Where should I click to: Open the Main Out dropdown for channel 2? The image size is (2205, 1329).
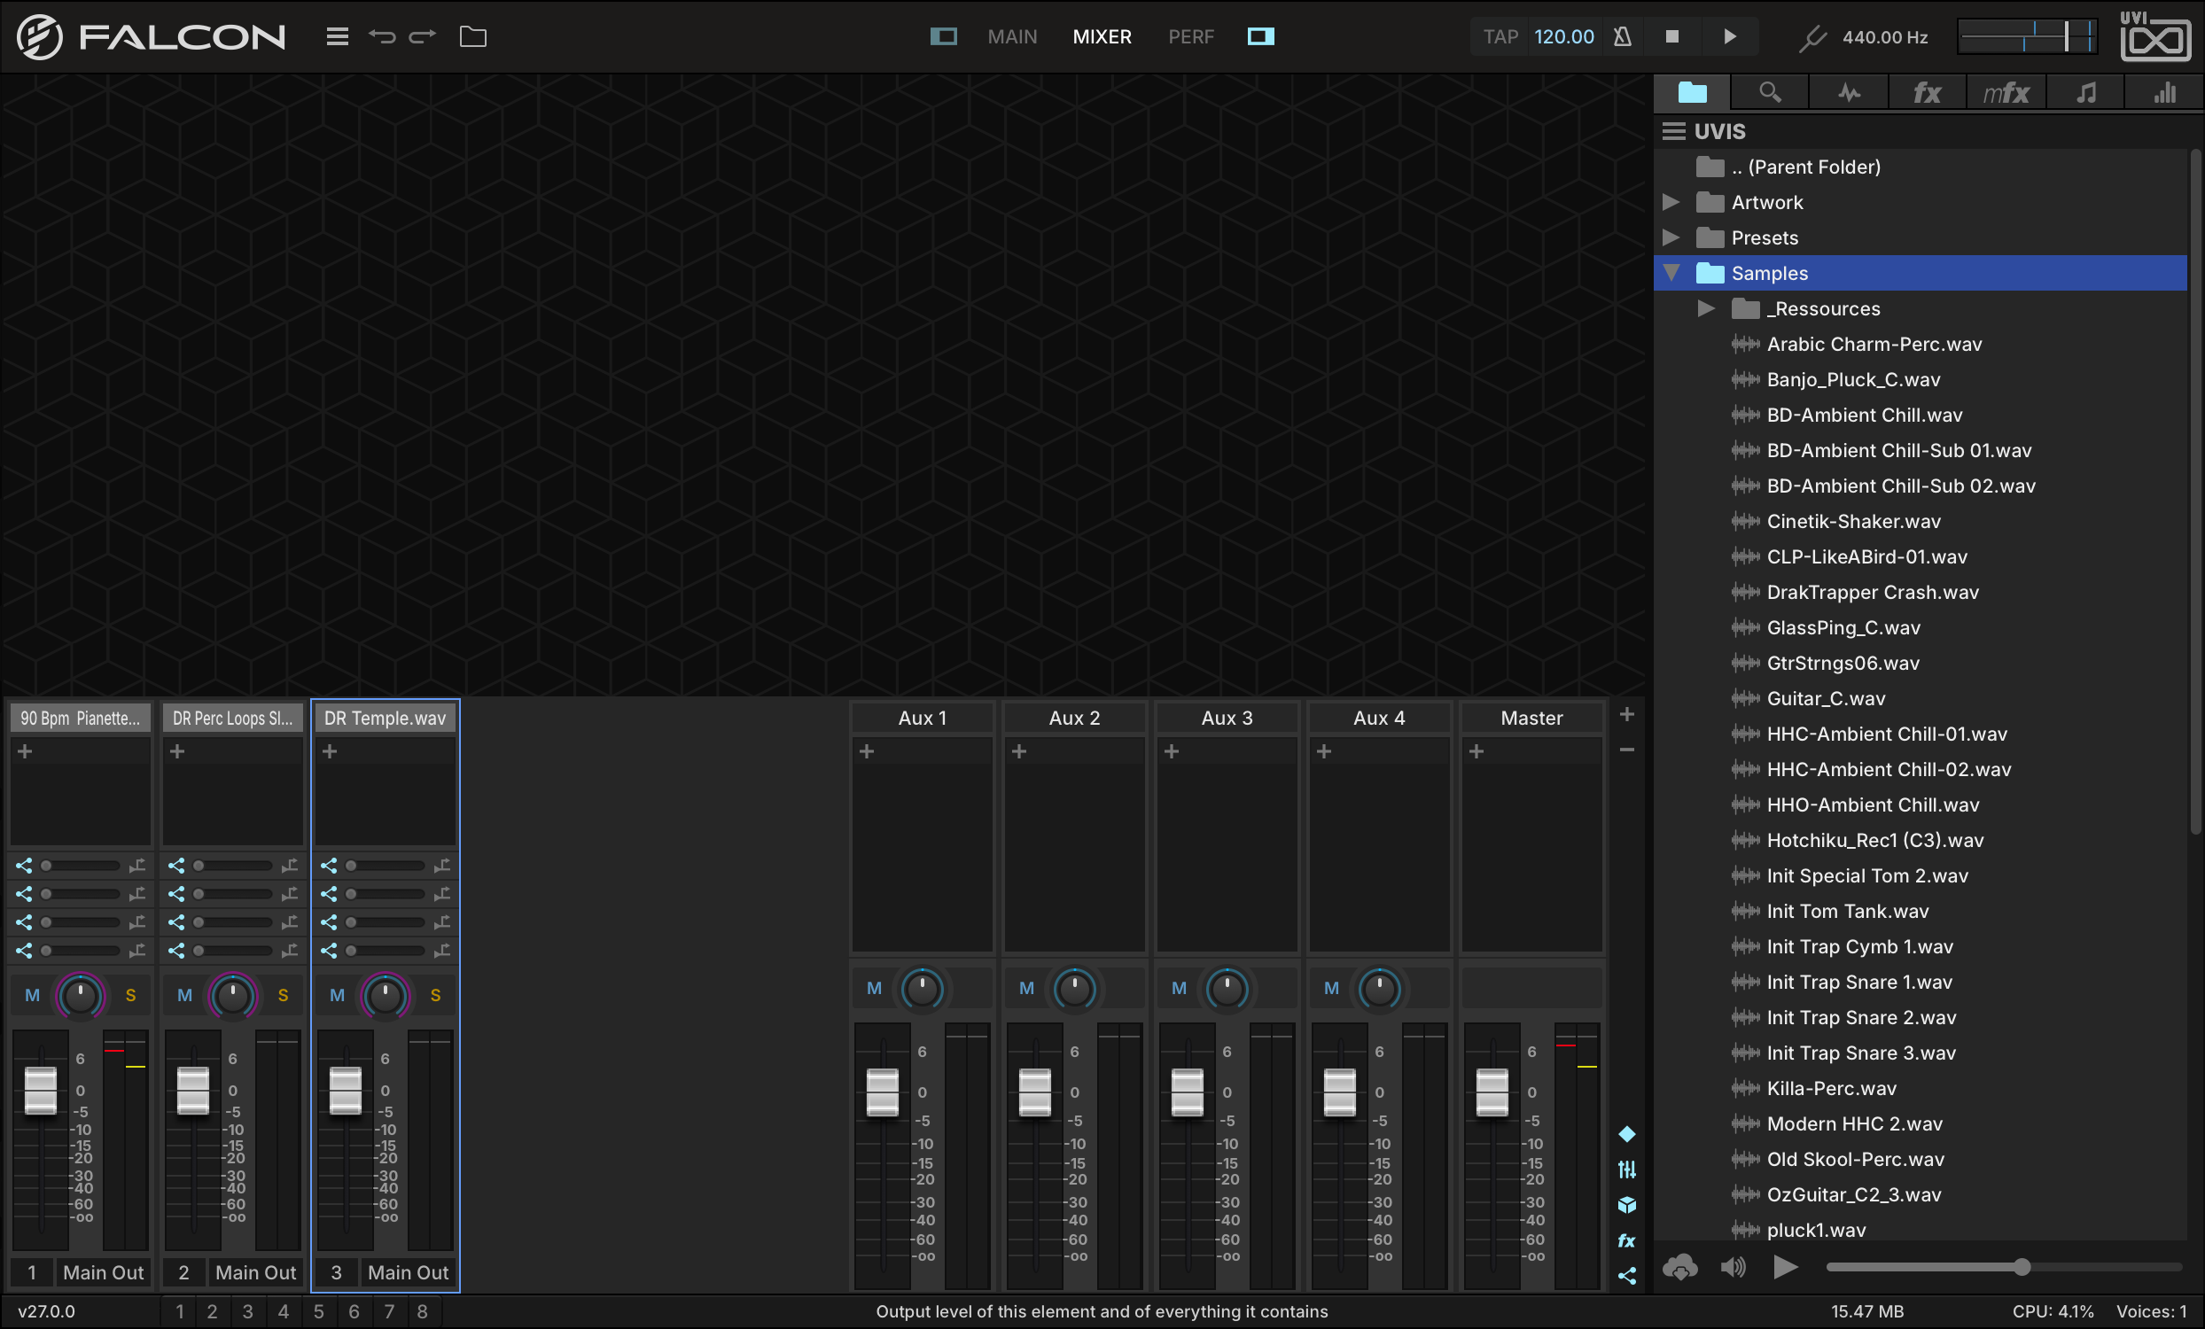pos(255,1271)
